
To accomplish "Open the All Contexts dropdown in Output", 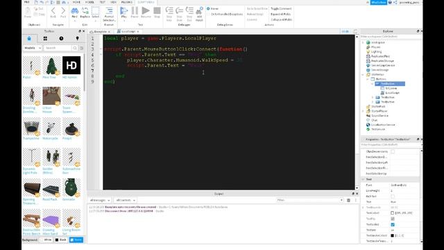I will 125,200.
